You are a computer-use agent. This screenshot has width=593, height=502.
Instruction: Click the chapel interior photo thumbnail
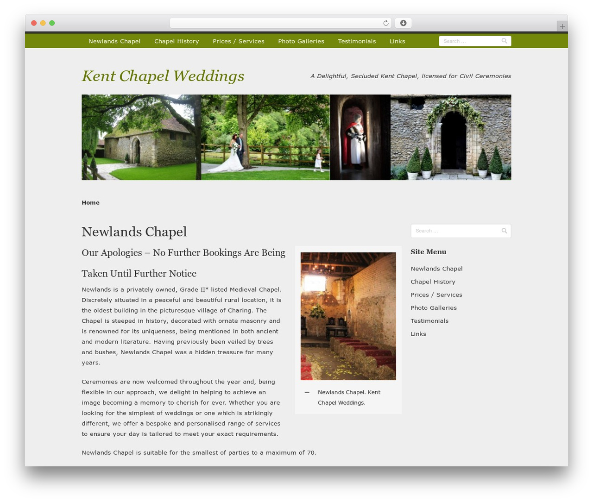point(348,316)
